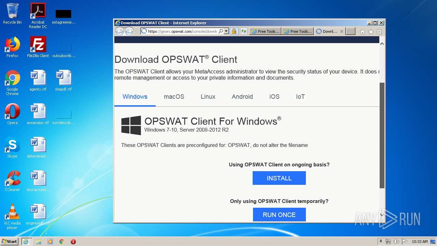Open Chrome from the taskbar
Image resolution: width=437 pixels, height=246 pixels.
(62, 242)
